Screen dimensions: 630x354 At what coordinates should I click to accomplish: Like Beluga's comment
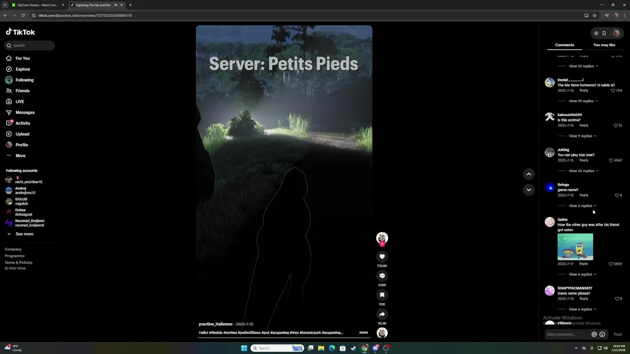tap(617, 195)
